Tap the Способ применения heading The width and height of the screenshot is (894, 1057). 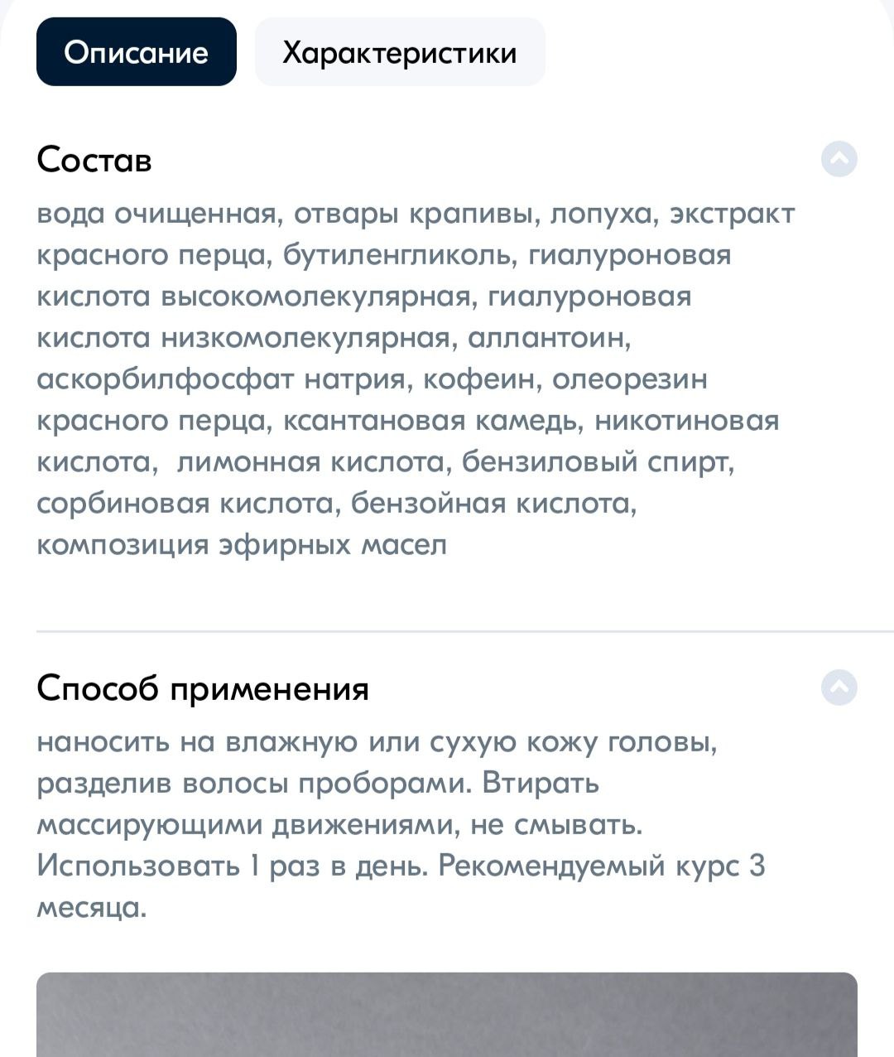pyautogui.click(x=203, y=688)
